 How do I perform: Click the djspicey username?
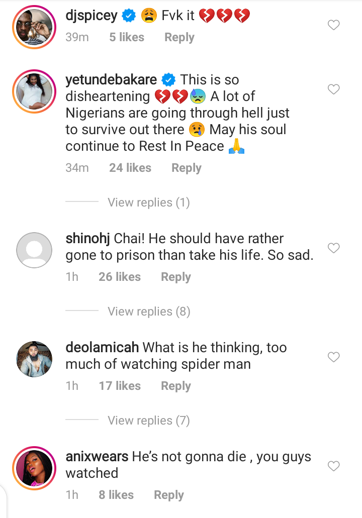click(x=92, y=16)
